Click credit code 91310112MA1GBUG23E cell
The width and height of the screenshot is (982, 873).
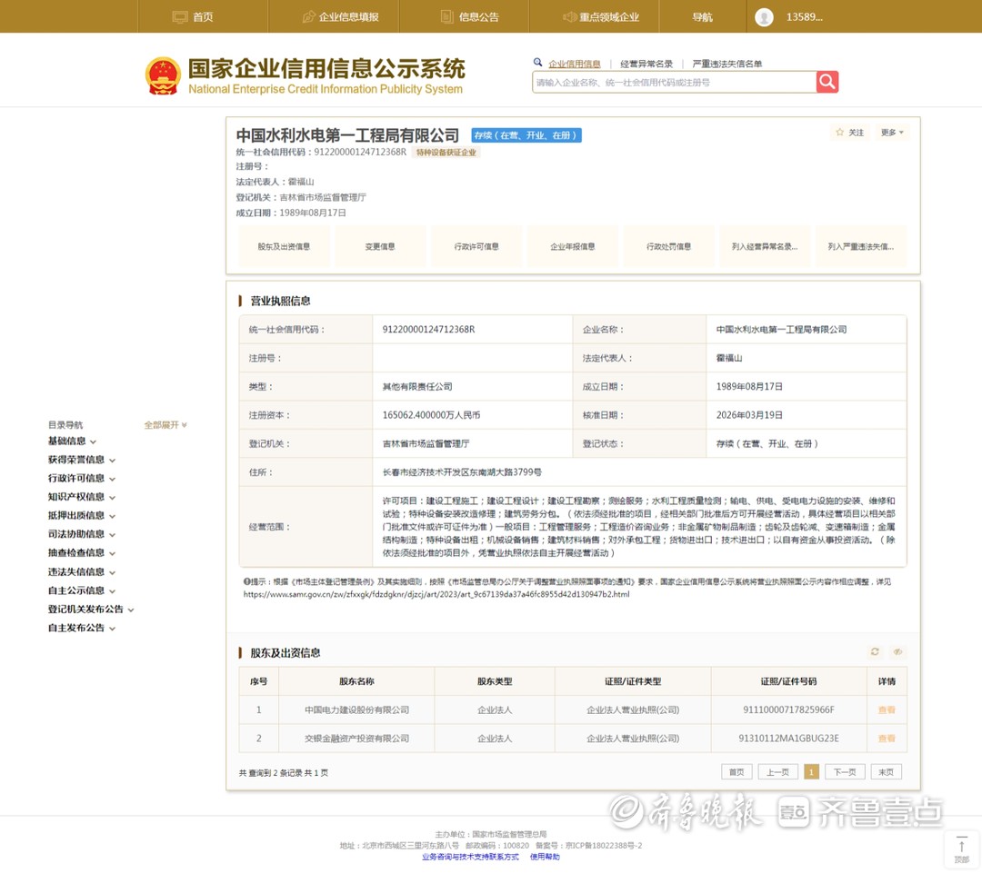[788, 739]
